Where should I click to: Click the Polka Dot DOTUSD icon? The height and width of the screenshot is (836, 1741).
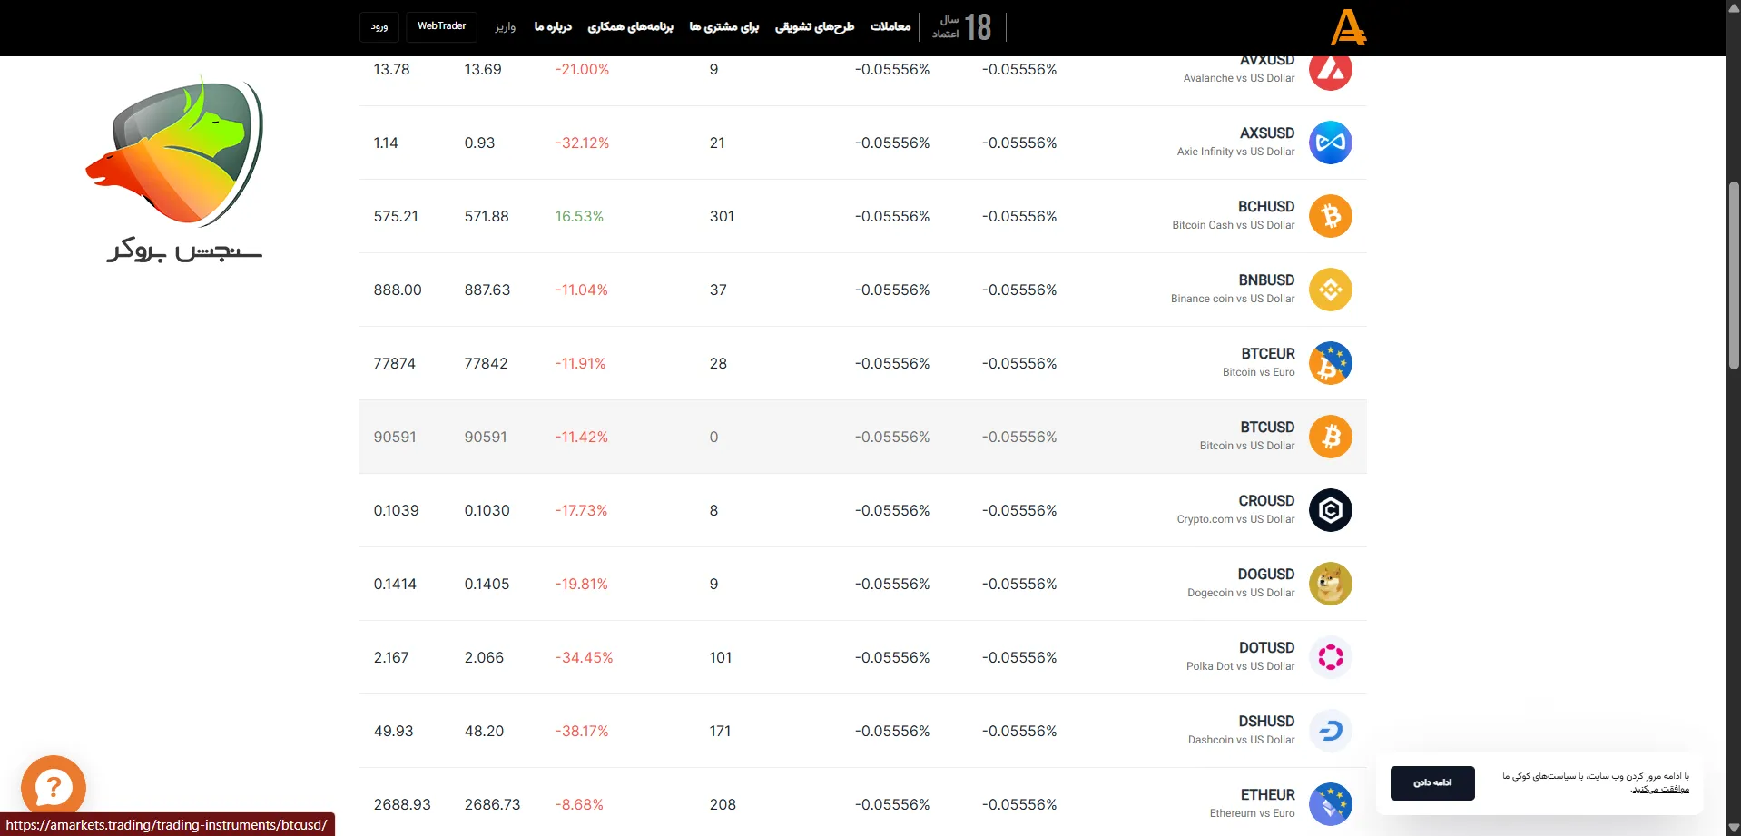click(x=1330, y=657)
